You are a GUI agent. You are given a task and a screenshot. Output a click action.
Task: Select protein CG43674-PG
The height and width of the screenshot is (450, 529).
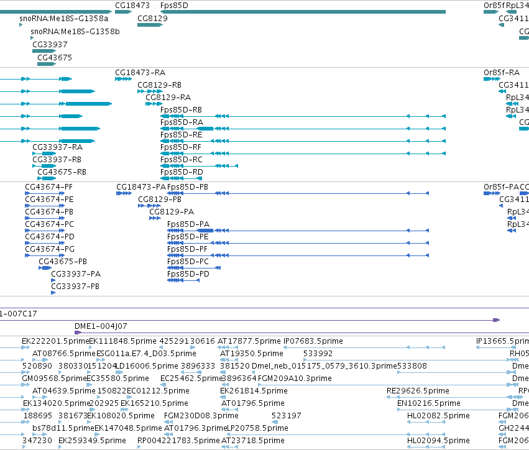pyautogui.click(x=45, y=255)
